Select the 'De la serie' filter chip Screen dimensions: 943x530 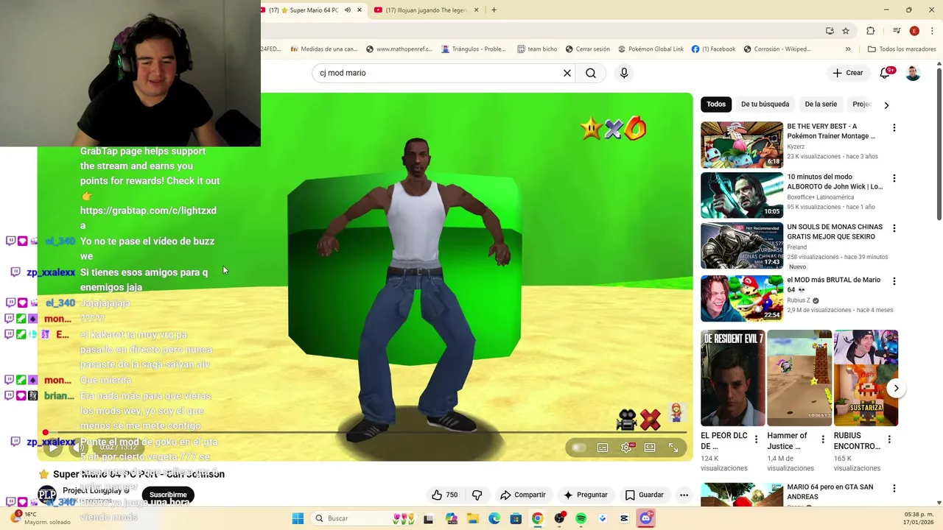(821, 105)
